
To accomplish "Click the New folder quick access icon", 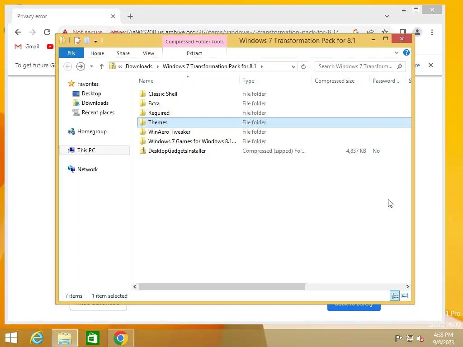I will tap(86, 41).
